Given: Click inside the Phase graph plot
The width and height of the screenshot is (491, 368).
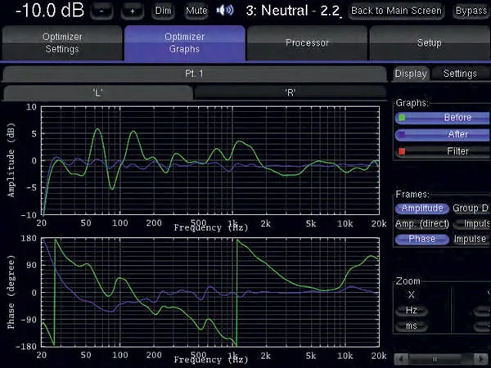Looking at the screenshot, I should pyautogui.click(x=210, y=292).
